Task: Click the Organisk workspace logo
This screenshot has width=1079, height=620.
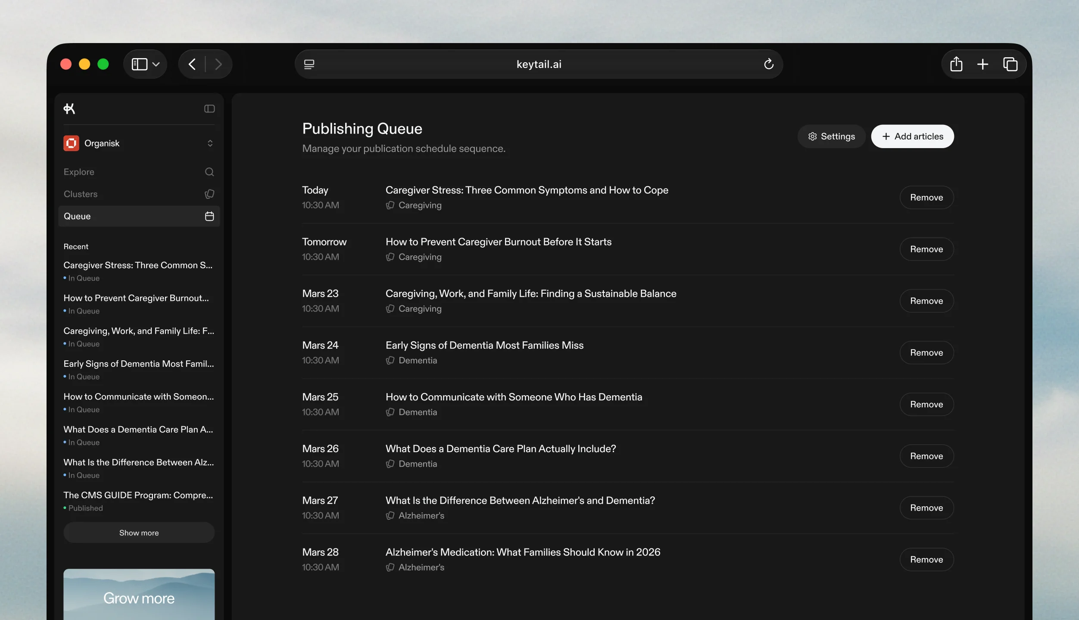Action: pyautogui.click(x=72, y=143)
